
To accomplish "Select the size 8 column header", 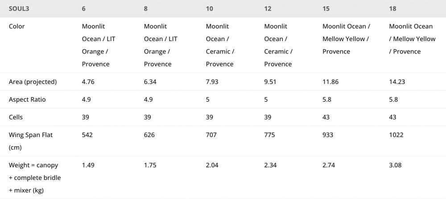I will coord(146,8).
